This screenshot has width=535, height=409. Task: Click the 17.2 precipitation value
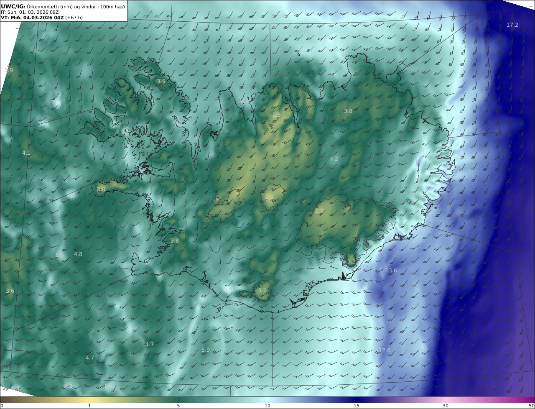(512, 25)
